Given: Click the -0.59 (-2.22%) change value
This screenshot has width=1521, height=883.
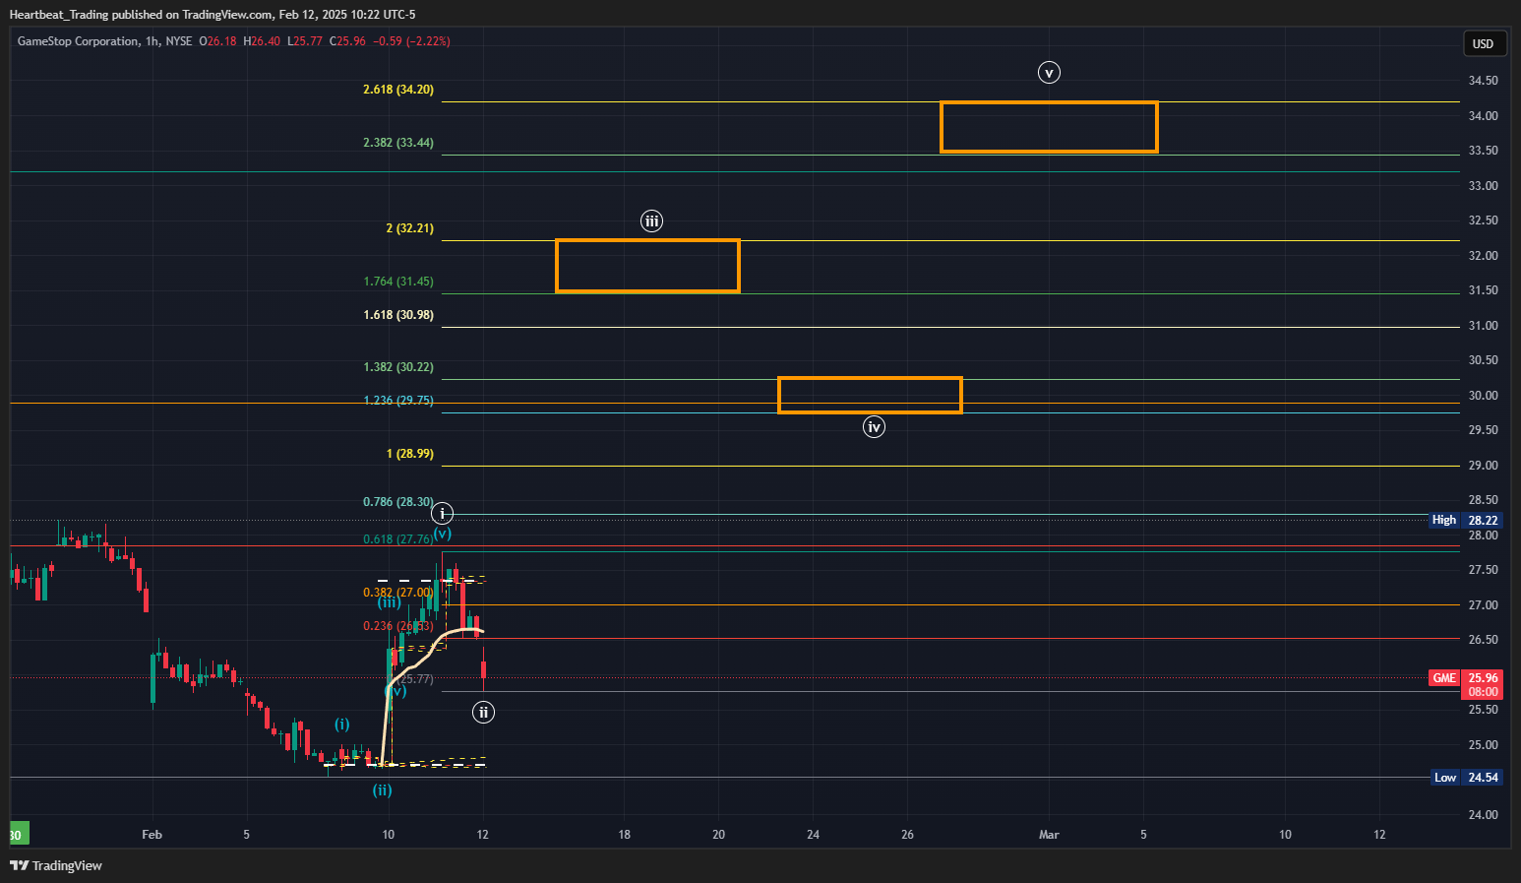Looking at the screenshot, I should pyautogui.click(x=411, y=41).
